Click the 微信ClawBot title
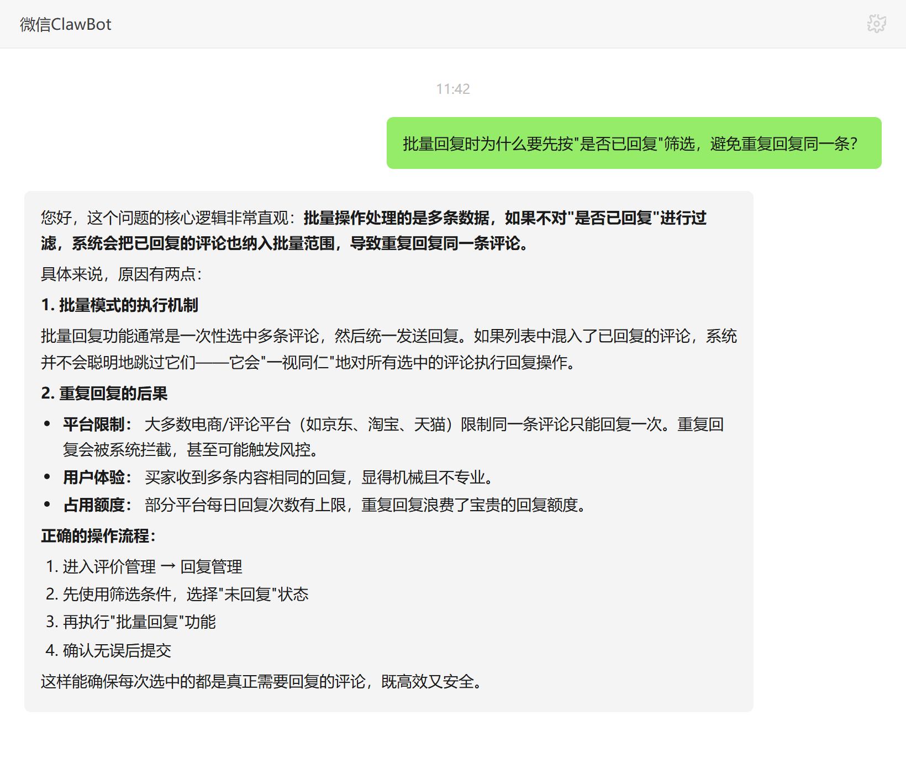This screenshot has height=764, width=906. tap(66, 24)
